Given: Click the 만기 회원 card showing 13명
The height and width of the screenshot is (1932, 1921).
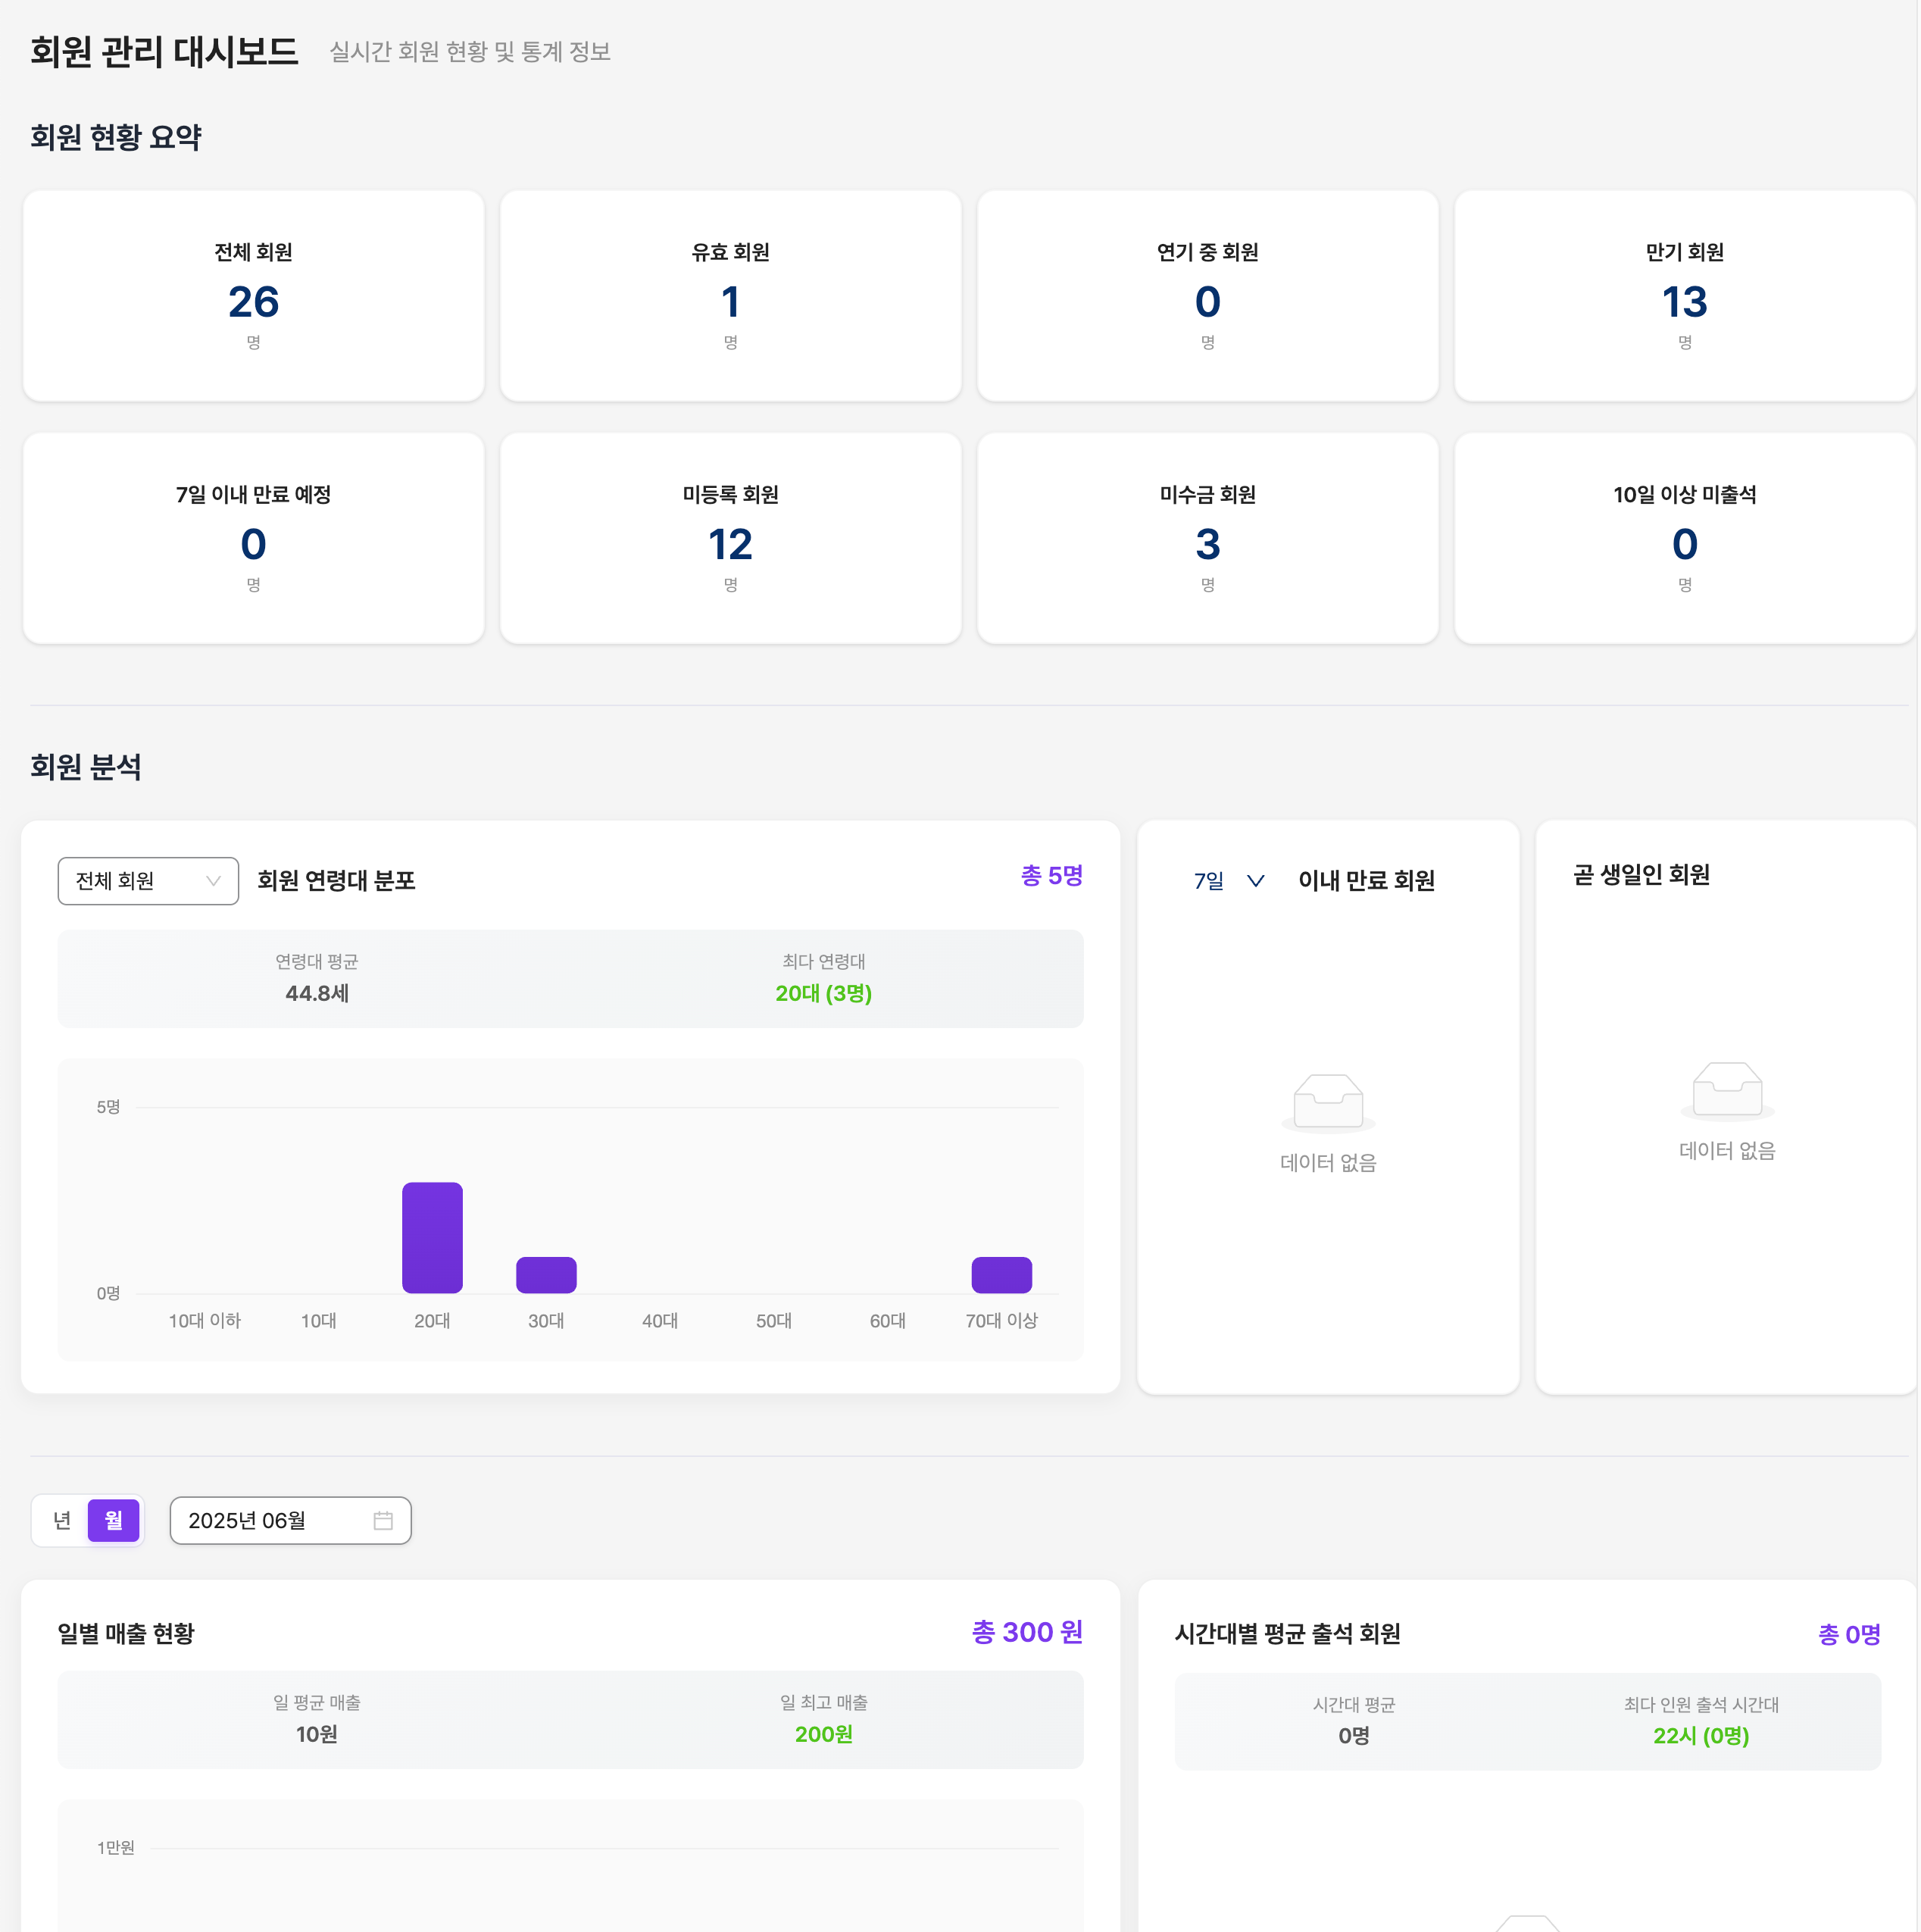Looking at the screenshot, I should tap(1684, 296).
